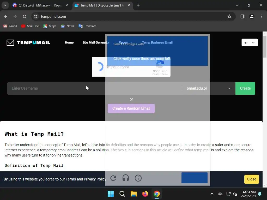The width and height of the screenshot is (267, 200).
Task: Open Temp Business Email link
Action: pos(157,42)
